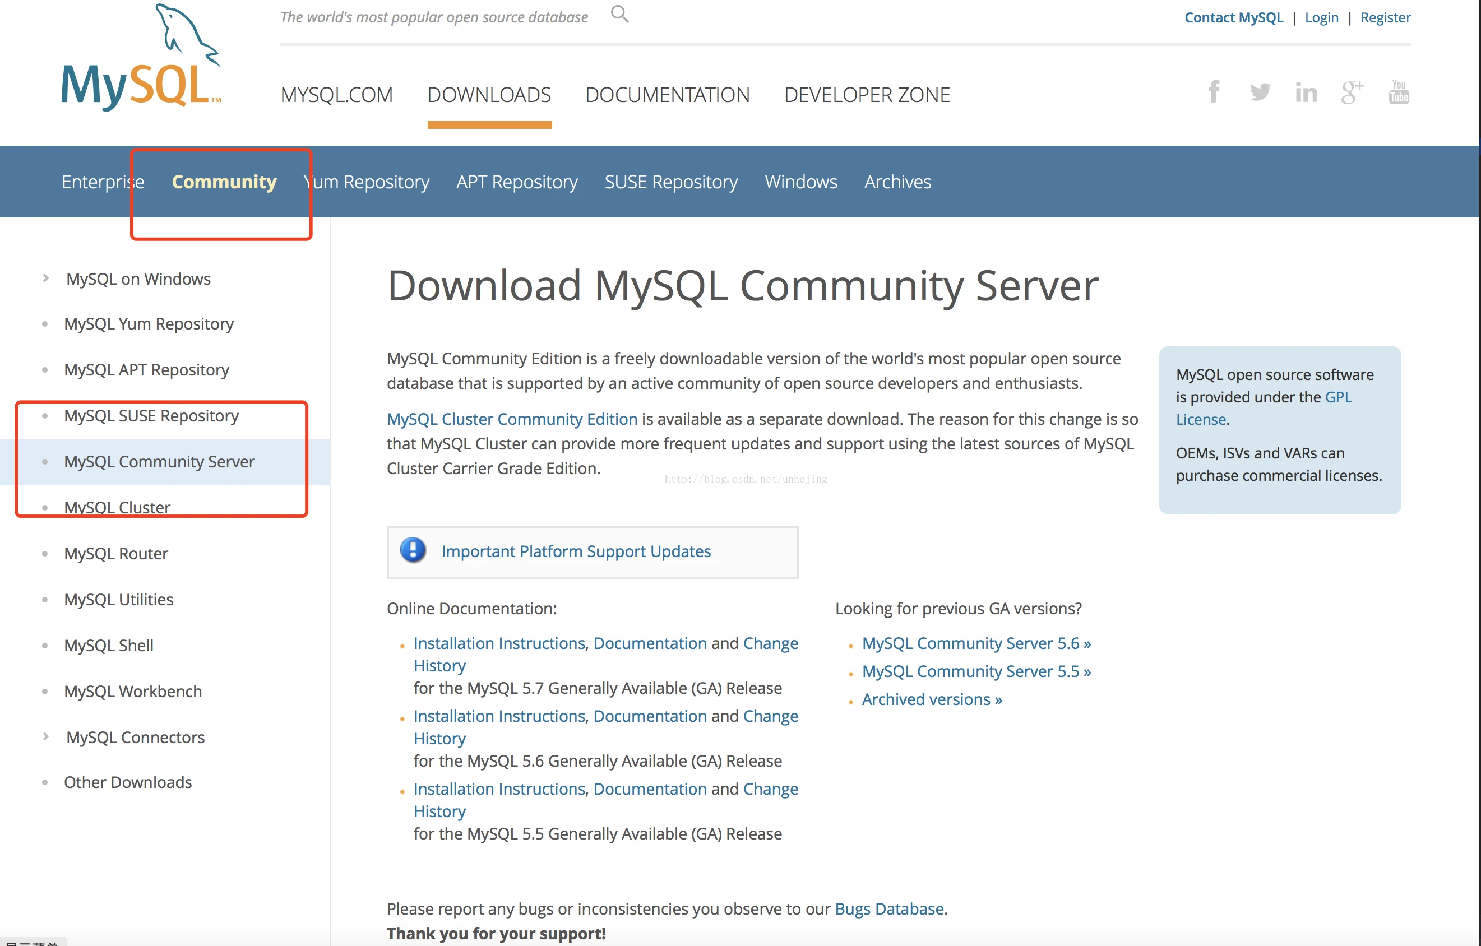Open the Twitter bird icon
The height and width of the screenshot is (946, 1481).
coord(1260,92)
